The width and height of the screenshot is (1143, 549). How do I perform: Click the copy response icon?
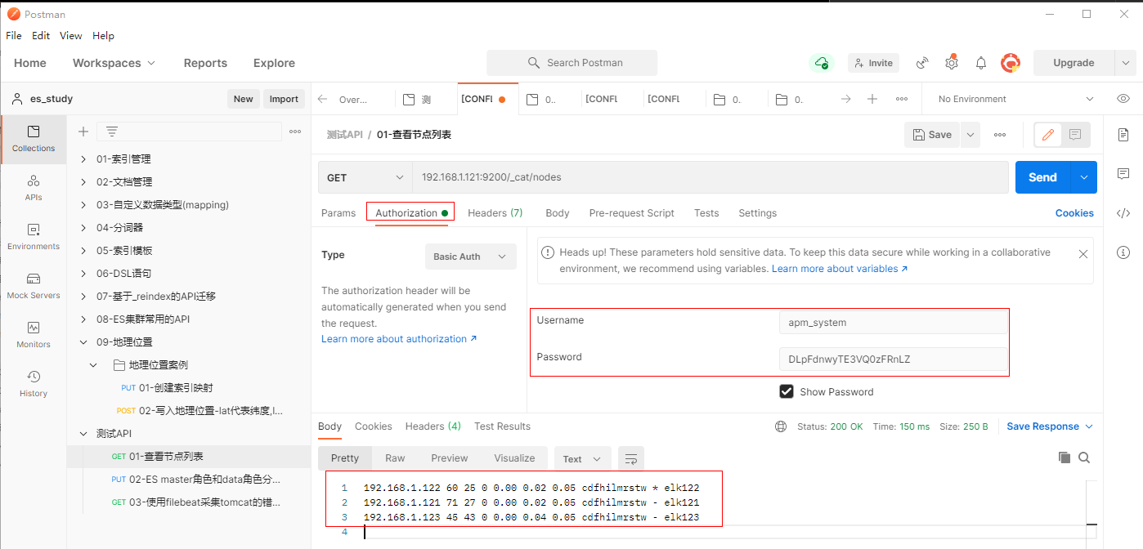pyautogui.click(x=1064, y=457)
